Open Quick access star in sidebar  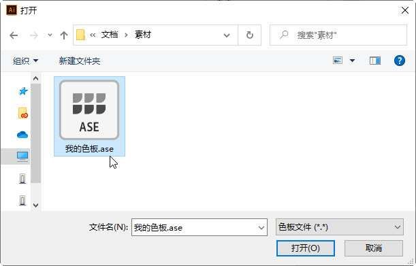pos(23,91)
